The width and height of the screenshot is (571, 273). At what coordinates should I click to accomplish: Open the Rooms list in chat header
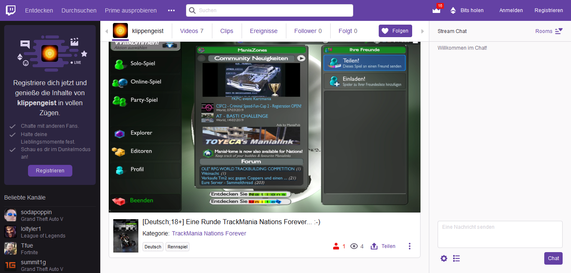[x=549, y=31]
